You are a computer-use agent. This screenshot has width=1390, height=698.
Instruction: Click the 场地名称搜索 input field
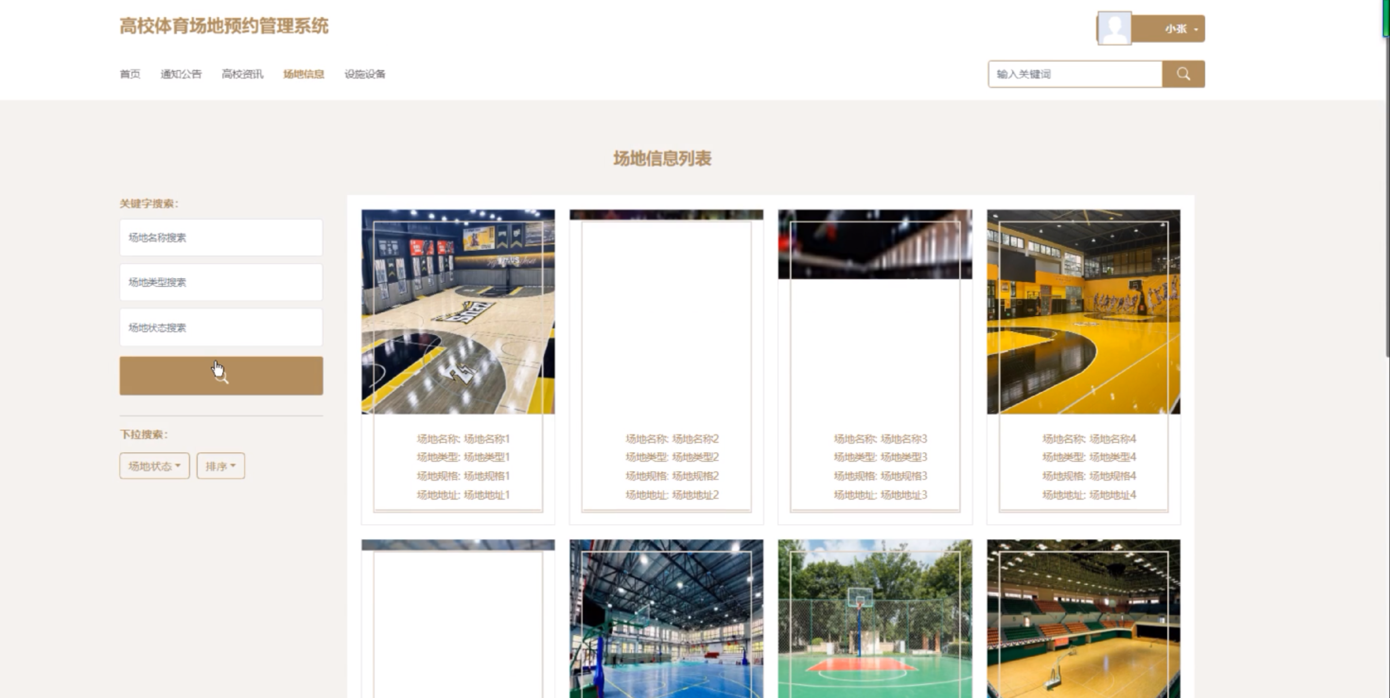point(221,237)
